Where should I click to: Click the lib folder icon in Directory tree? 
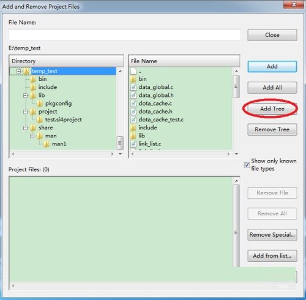click(x=33, y=96)
